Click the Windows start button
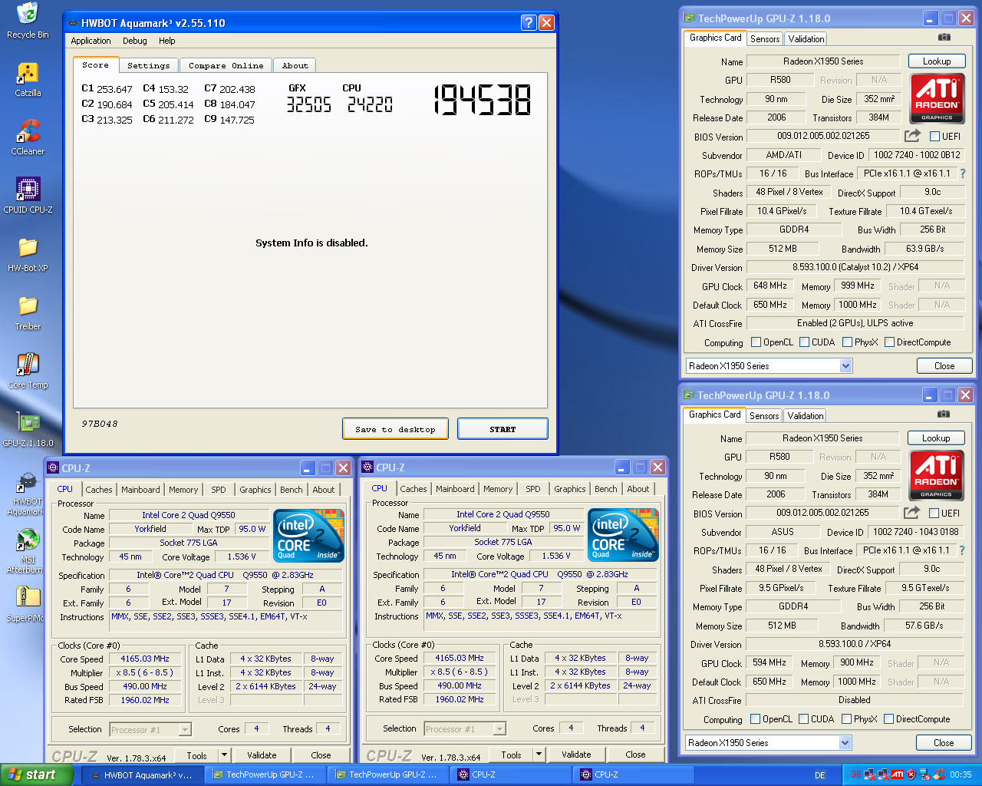This screenshot has width=982, height=786. tap(37, 774)
